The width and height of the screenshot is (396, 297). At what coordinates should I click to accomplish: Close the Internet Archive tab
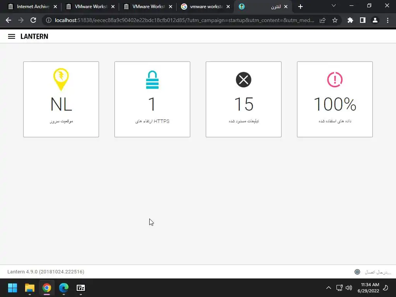[x=55, y=7]
